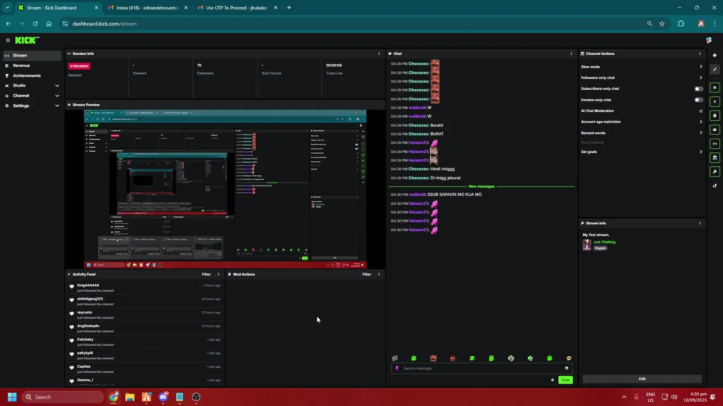
Task: Click the pencil edit icon in right sidebar
Action: point(715,69)
